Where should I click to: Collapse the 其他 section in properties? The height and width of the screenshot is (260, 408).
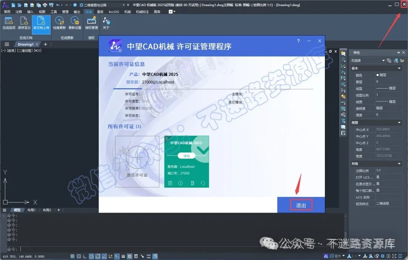[x=399, y=164]
